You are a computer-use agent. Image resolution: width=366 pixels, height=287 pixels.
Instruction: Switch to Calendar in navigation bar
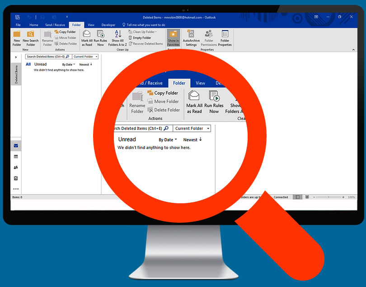tap(16, 157)
